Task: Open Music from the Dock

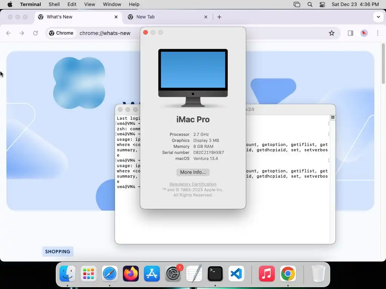Action: tap(267, 274)
